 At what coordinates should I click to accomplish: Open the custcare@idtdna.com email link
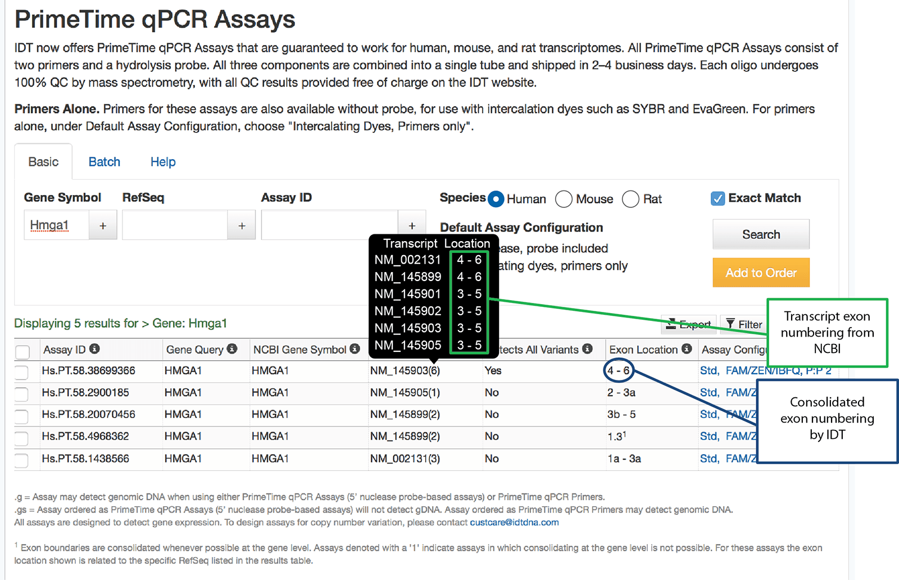coord(514,522)
